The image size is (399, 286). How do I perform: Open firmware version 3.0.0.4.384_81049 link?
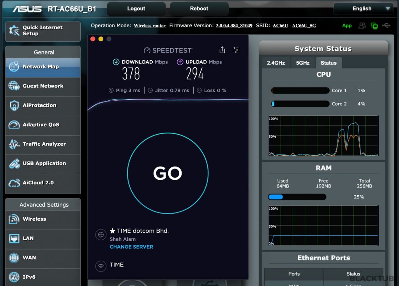point(234,26)
